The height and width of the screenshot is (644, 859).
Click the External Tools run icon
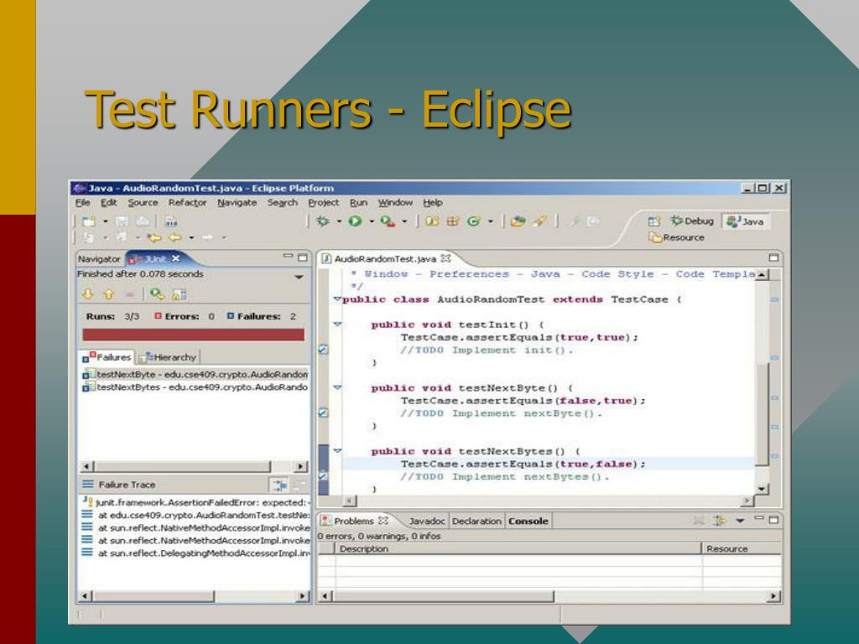[388, 221]
